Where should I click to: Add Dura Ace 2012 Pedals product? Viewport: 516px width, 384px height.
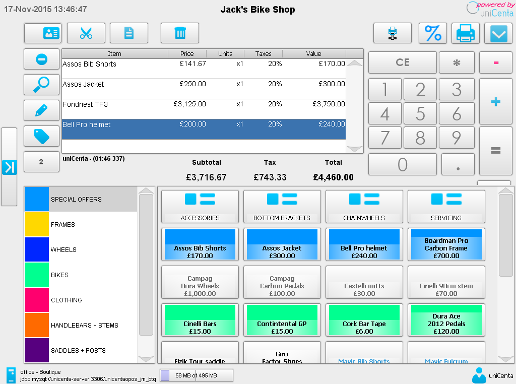pyautogui.click(x=446, y=320)
